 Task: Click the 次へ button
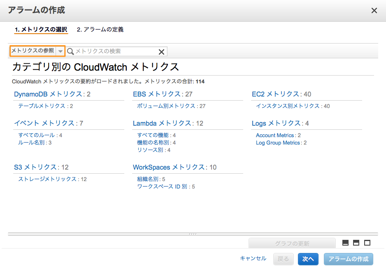point(308,259)
